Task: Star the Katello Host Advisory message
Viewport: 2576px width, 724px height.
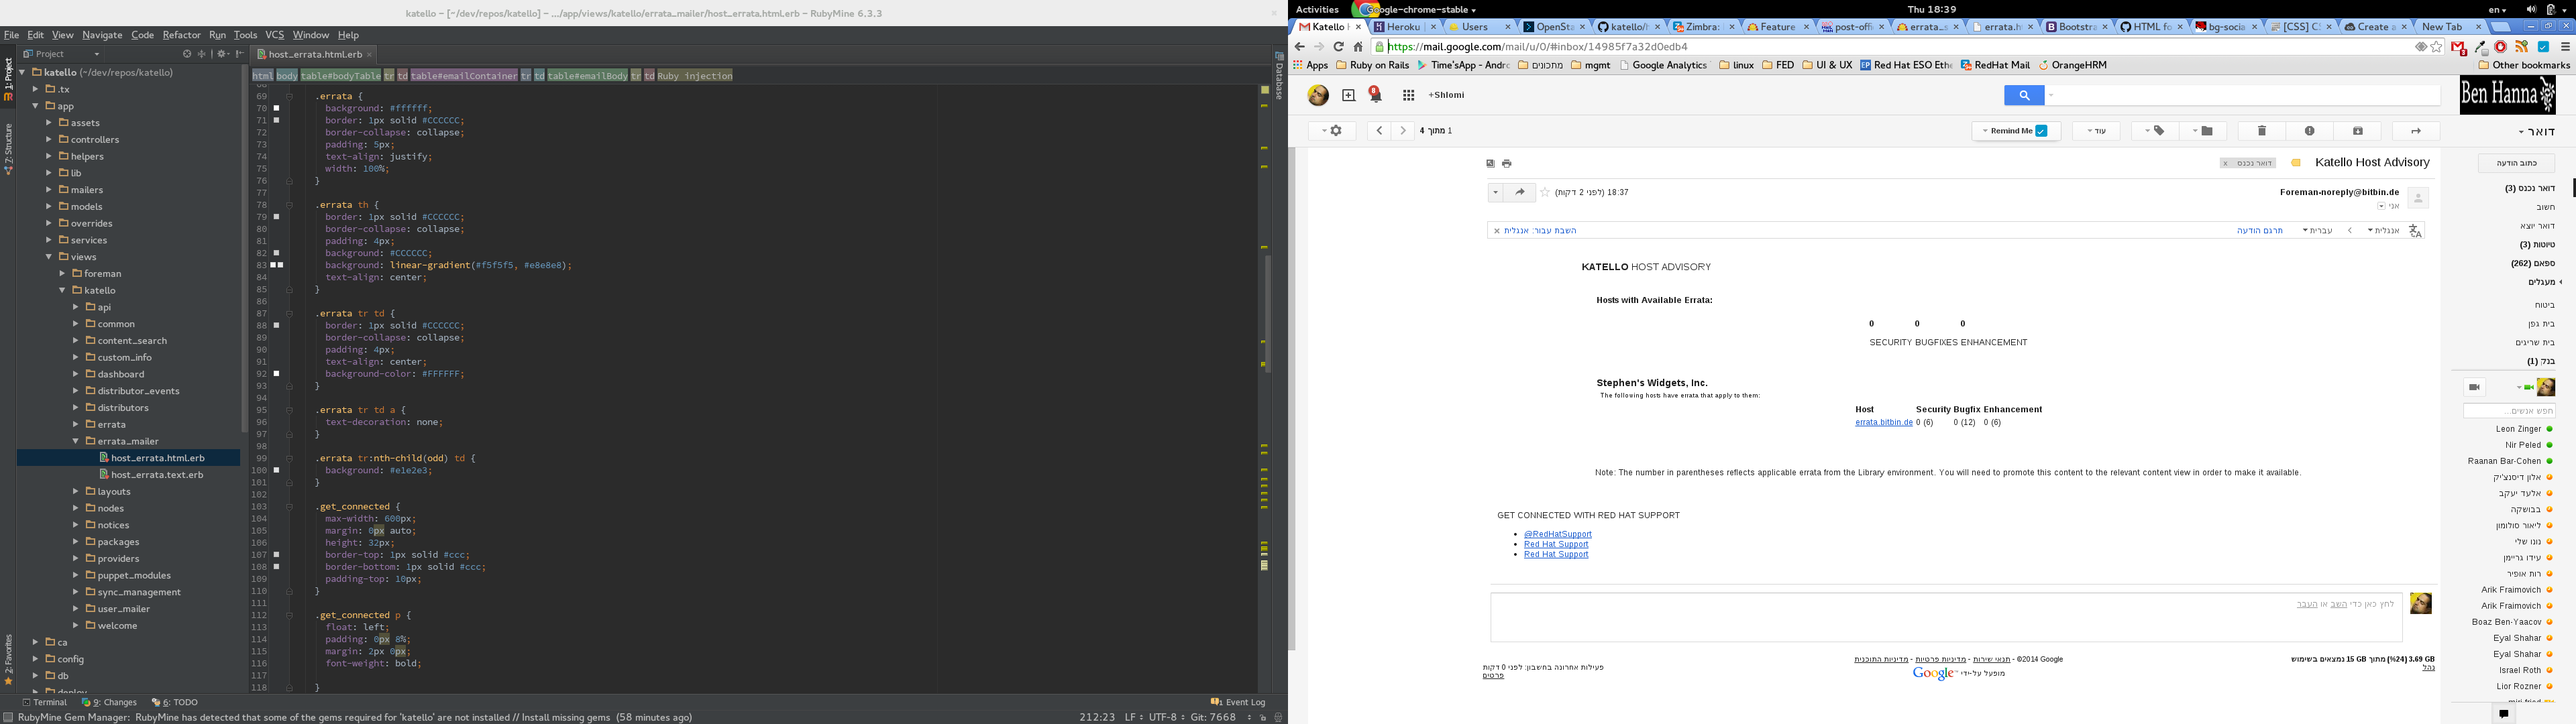Action: tap(1545, 192)
